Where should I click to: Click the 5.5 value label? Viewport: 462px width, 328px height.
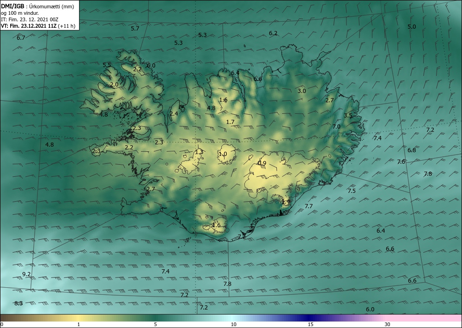tap(107, 65)
